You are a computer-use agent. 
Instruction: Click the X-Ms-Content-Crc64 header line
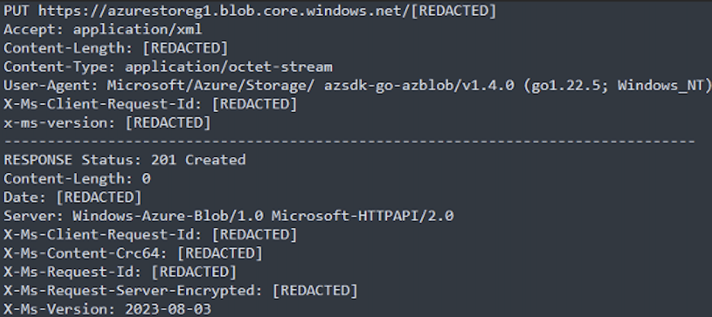click(x=133, y=253)
